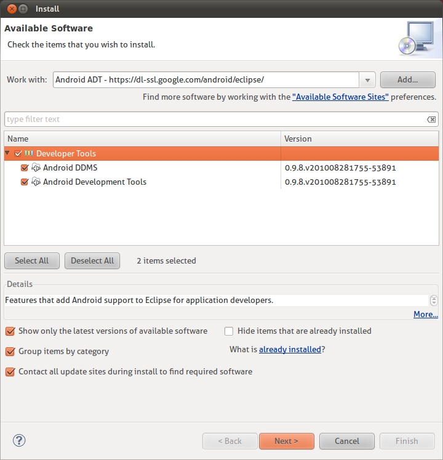Click the Deselect All button

(92, 261)
